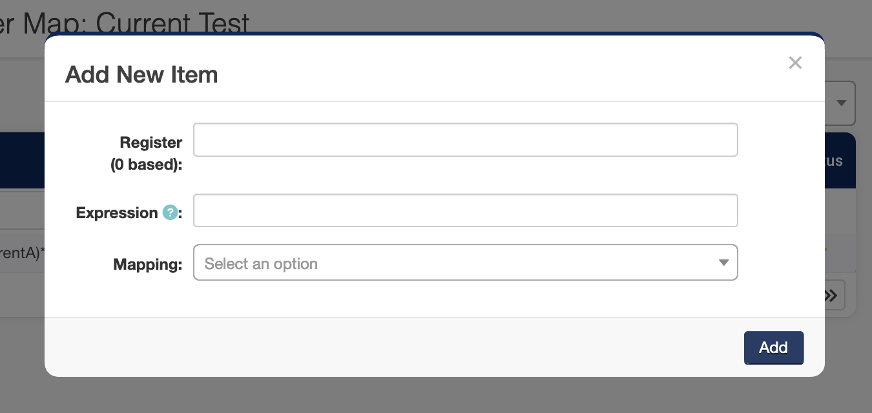Click the green checkmark icon behind the modal
872x413 pixels.
click(x=826, y=248)
